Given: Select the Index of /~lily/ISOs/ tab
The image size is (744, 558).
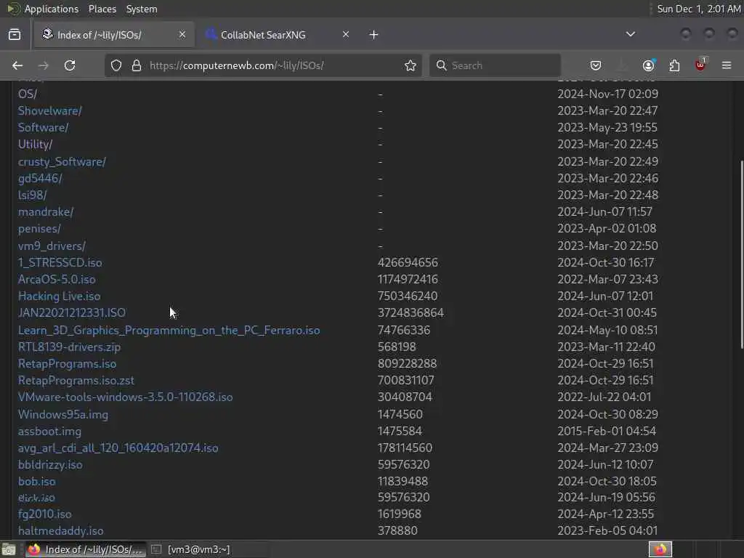Looking at the screenshot, I should tap(114, 35).
